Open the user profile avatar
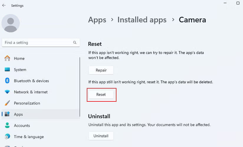243x147 pixels. point(11,23)
